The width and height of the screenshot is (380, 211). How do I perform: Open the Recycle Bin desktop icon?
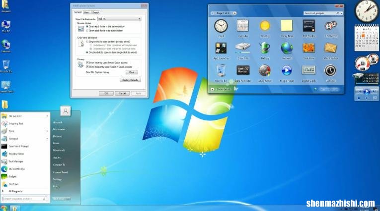tap(6, 66)
